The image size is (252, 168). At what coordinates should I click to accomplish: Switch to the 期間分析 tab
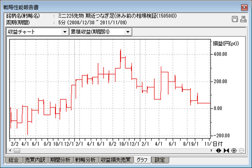pyautogui.click(x=60, y=160)
